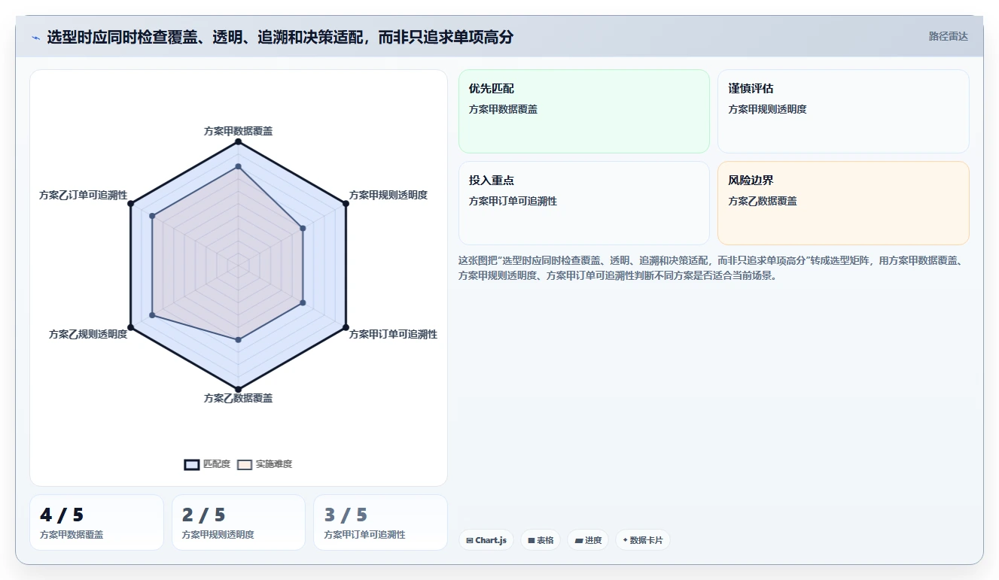Click the 实施难度 legend color box
This screenshot has width=999, height=580.
(245, 464)
